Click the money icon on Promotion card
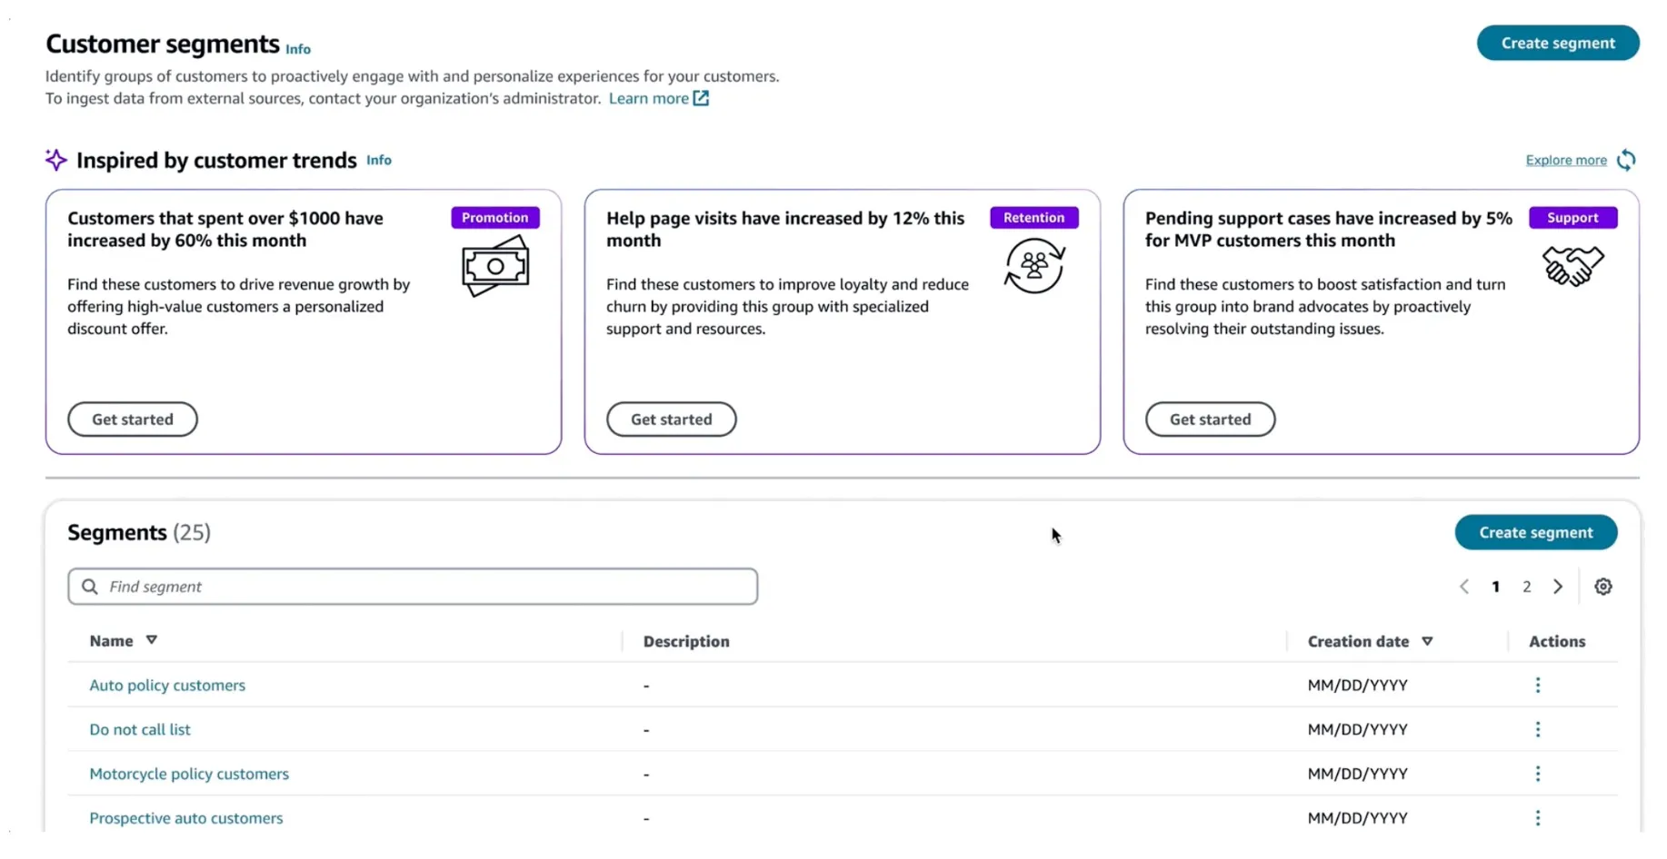 (x=495, y=266)
